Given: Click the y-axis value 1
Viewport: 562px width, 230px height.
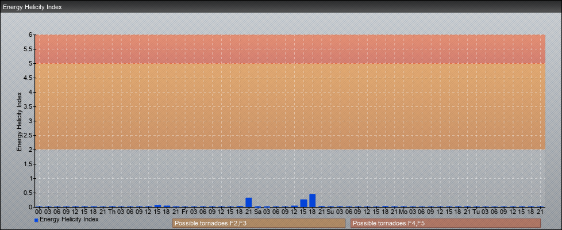Looking at the screenshot, I should [31, 178].
